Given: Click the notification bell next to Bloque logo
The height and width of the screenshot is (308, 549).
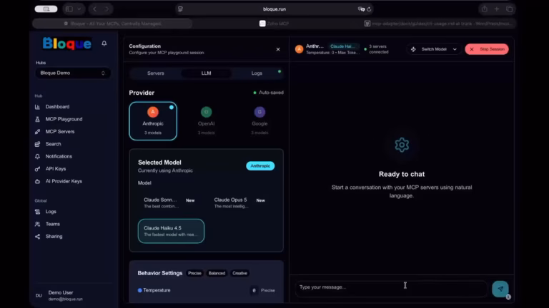Looking at the screenshot, I should (104, 43).
